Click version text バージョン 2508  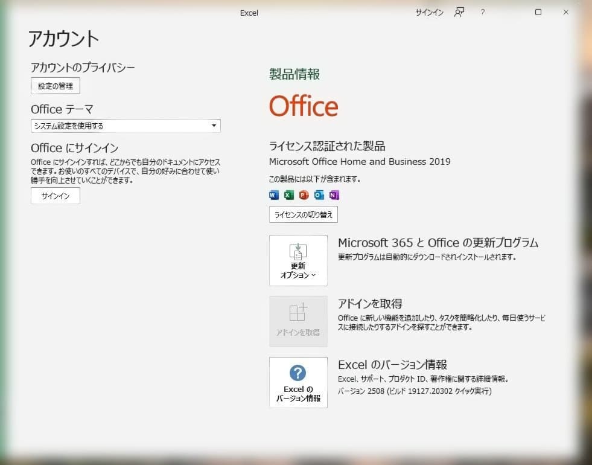[415, 391]
